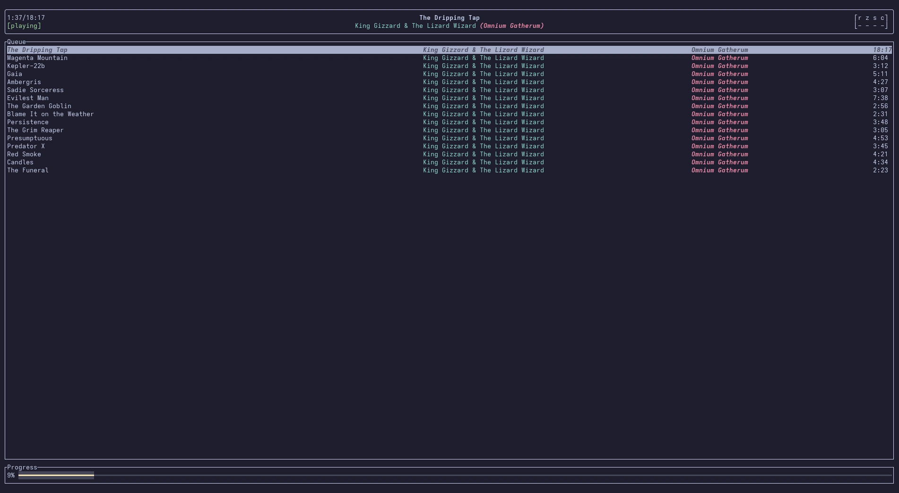Click header artist King Gizzard & The Lizard Wizard
Screen dimensions: 899x493
(x=415, y=25)
